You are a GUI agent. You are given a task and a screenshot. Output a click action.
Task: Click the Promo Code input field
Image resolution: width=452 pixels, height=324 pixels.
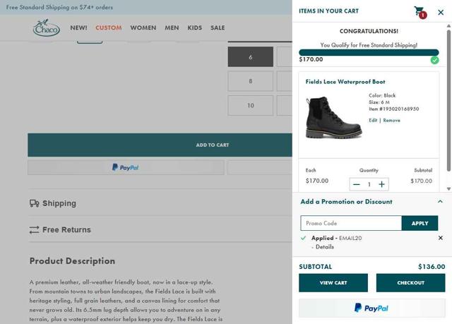click(351, 223)
